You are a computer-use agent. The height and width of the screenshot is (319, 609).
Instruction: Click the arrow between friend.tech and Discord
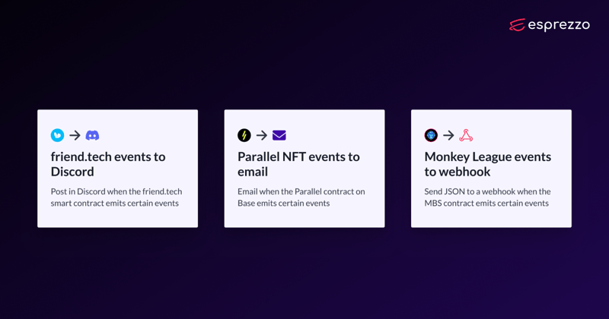coord(75,135)
